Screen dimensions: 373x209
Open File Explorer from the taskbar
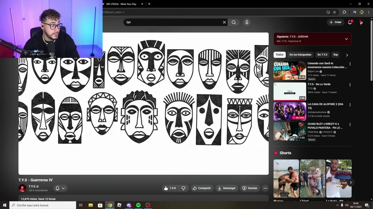click(91, 205)
